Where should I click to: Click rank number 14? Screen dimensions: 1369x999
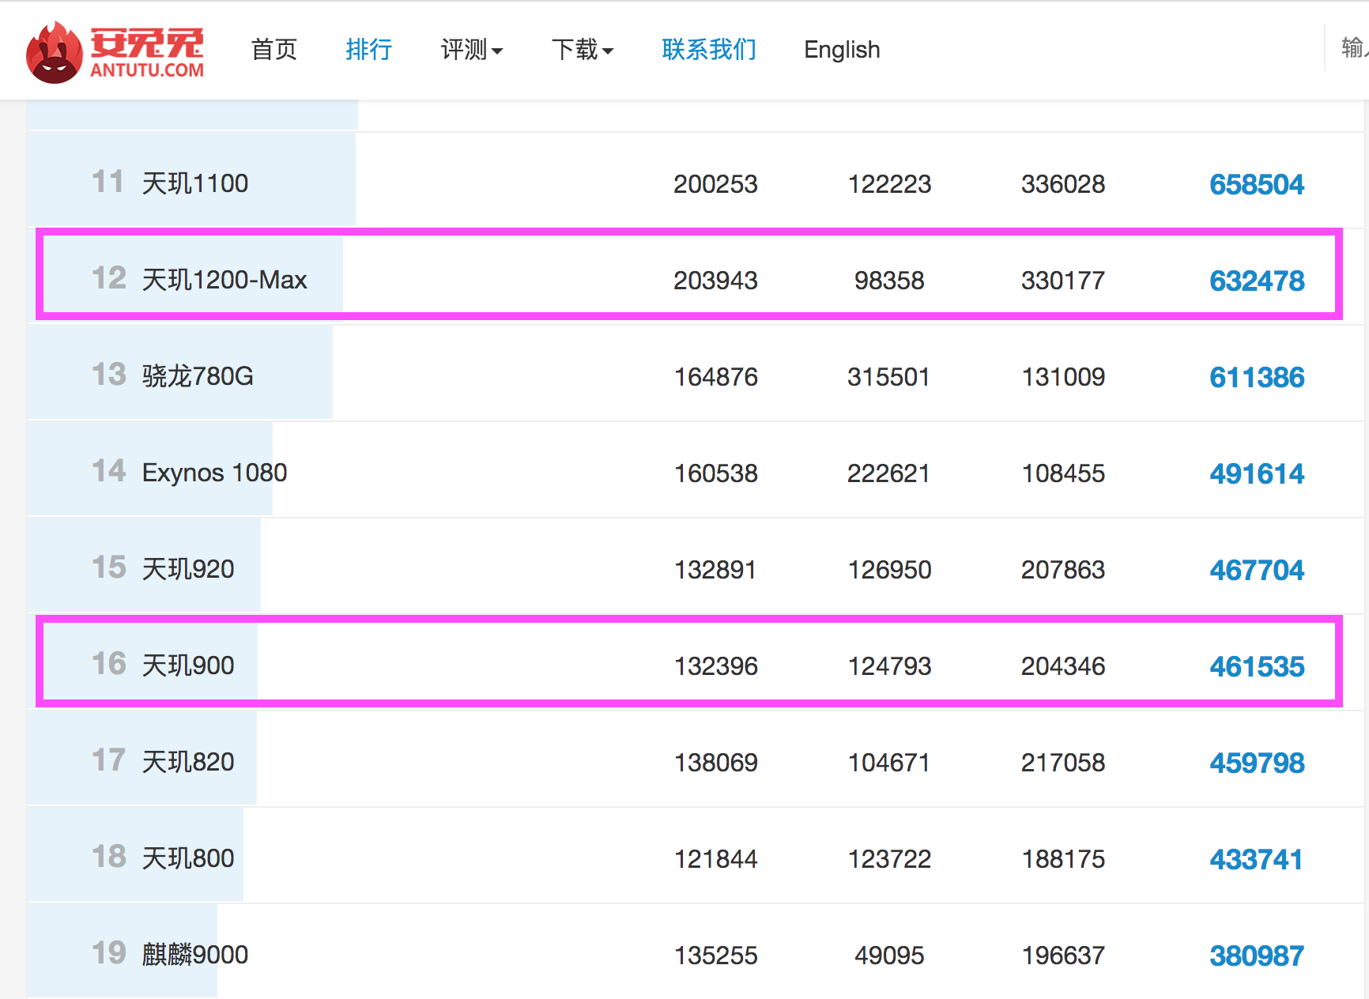108,471
